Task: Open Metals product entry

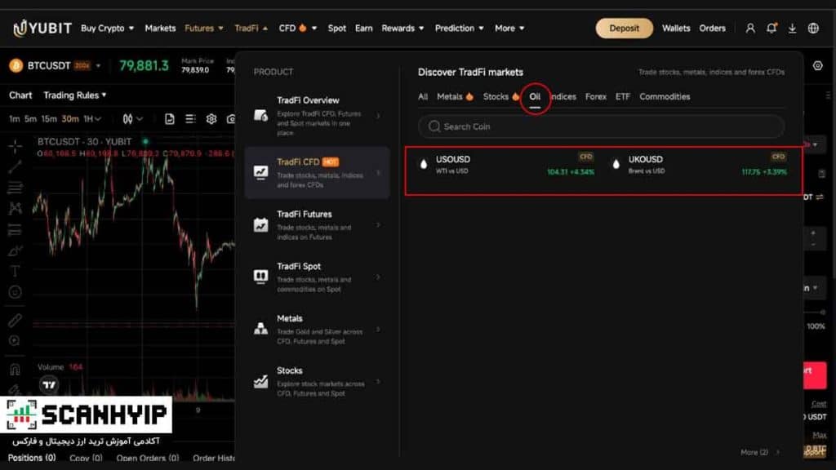Action: 318,330
